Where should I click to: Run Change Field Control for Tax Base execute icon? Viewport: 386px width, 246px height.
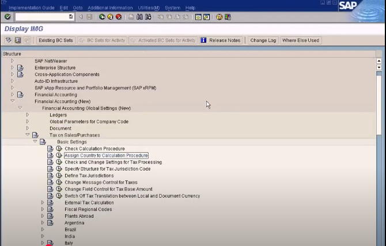pyautogui.click(x=59, y=189)
